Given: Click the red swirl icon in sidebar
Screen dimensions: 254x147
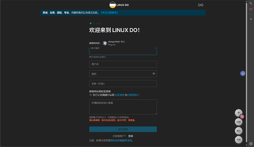Looking at the screenshot, I should 251,9.
